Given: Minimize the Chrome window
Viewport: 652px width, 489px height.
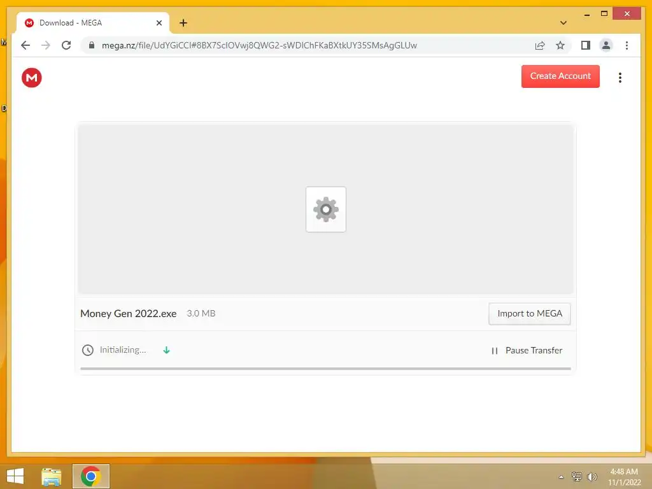Looking at the screenshot, I should click(586, 14).
